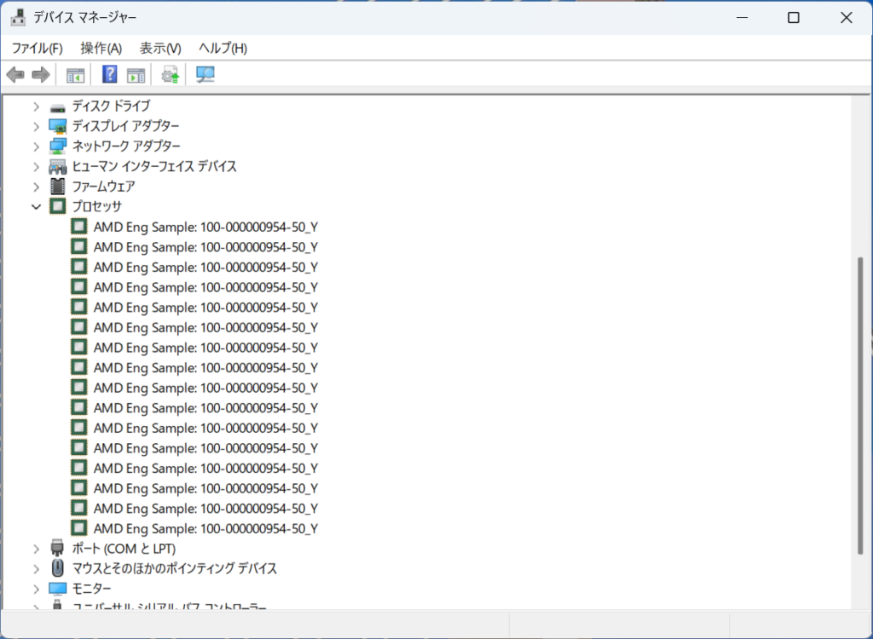Screen dimensions: 873x639
Task: Expand the ポート (COM と LPT) node
Action: coord(36,549)
